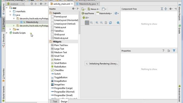Expand Gradle Scripts node
Screen dimensions: 183x103
pyautogui.click(x=7, y=33)
